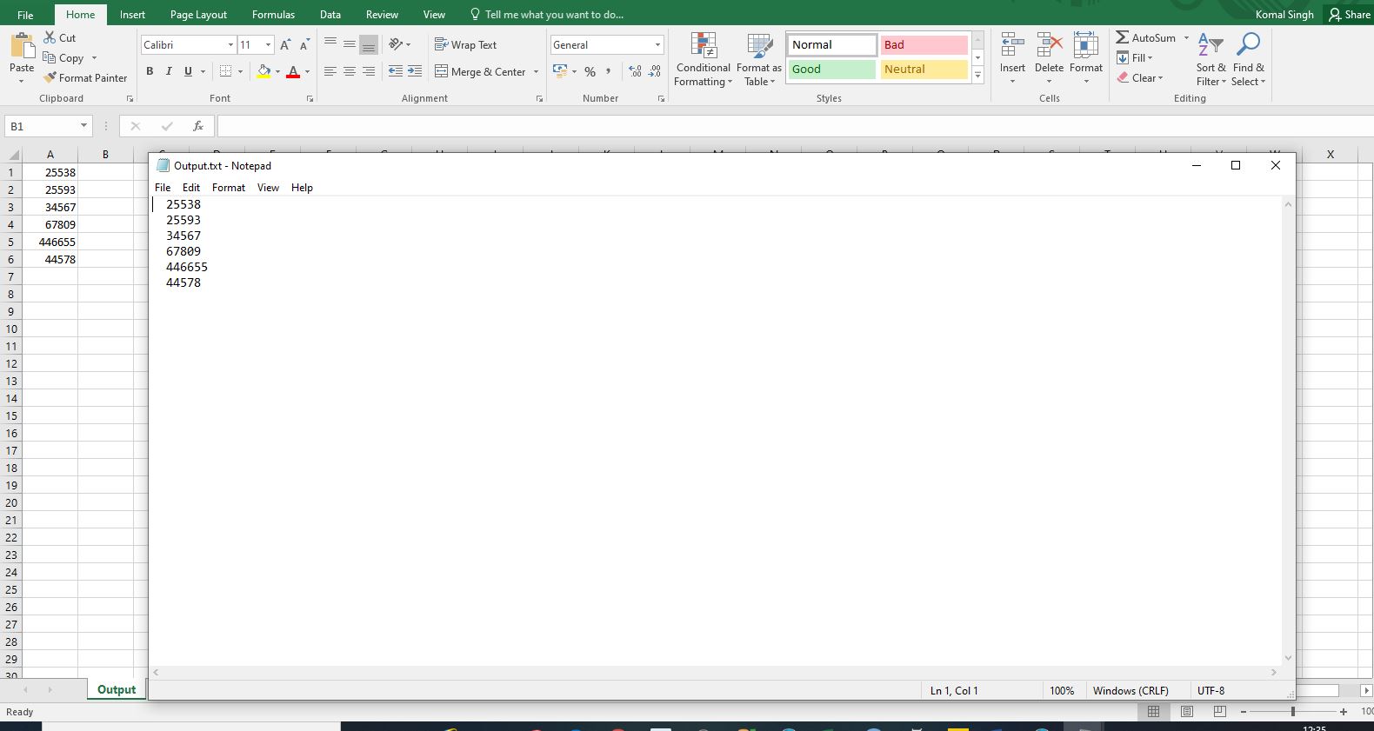Open the Formulas ribbon tab
The image size is (1374, 731).
[273, 15]
